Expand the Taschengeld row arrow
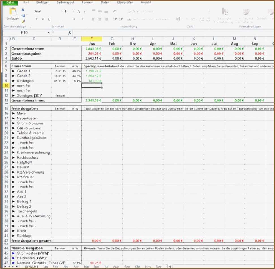Screen dimensions: 275x269 click(13, 211)
